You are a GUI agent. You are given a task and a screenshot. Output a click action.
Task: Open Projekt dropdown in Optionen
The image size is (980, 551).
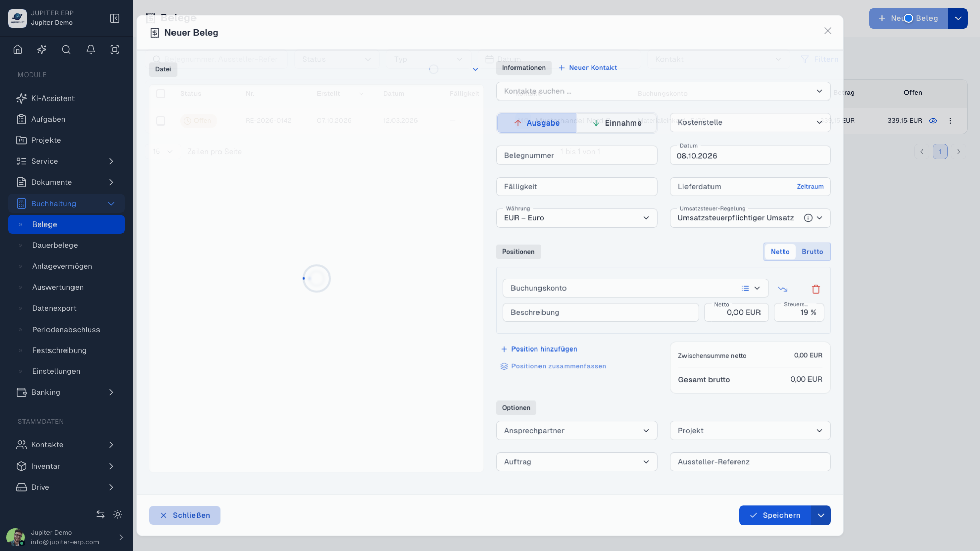pyautogui.click(x=750, y=431)
